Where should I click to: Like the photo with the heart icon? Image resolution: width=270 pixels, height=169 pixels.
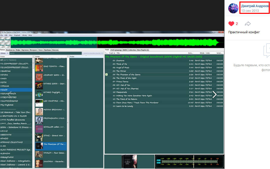(x=231, y=24)
